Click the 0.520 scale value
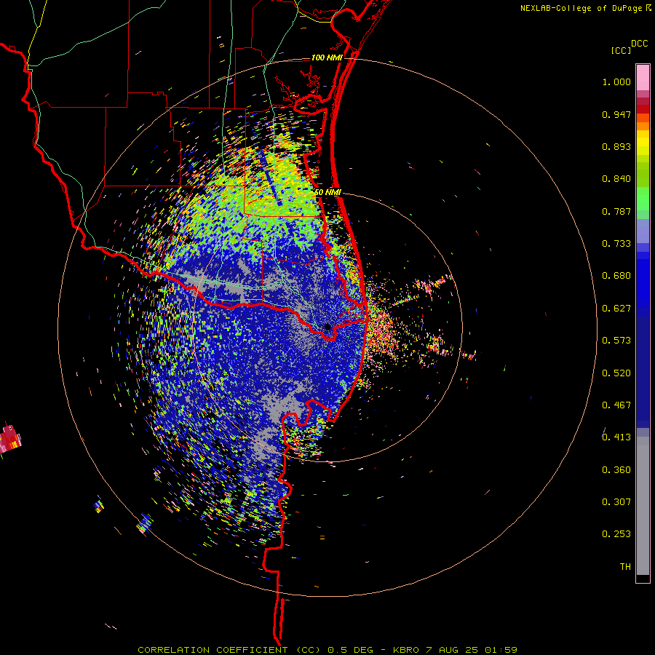Viewport: 655px width, 655px height. [x=616, y=373]
